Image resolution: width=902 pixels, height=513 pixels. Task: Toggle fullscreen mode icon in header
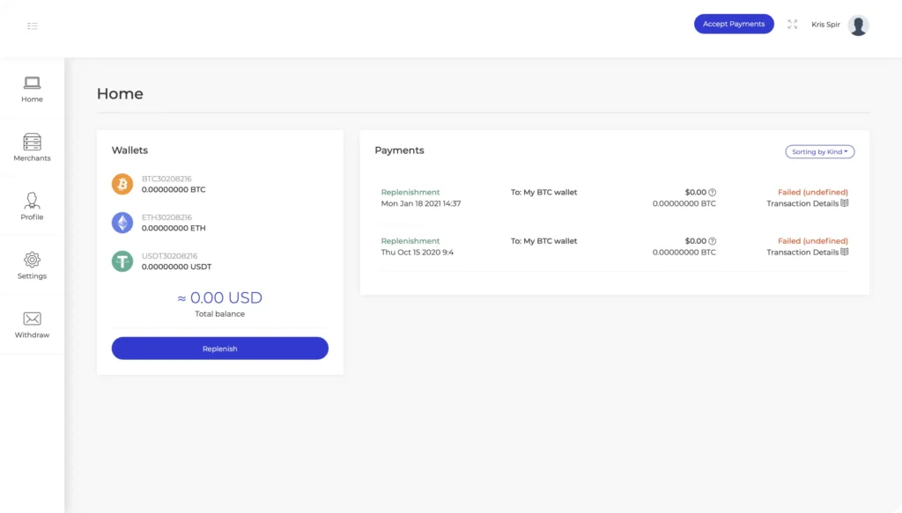793,24
